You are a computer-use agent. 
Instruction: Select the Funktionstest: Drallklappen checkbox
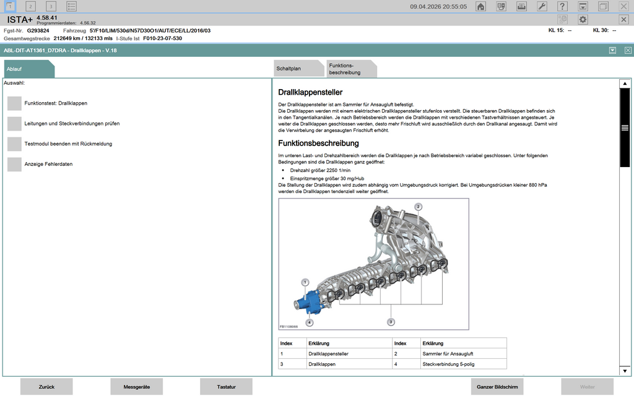(x=14, y=103)
